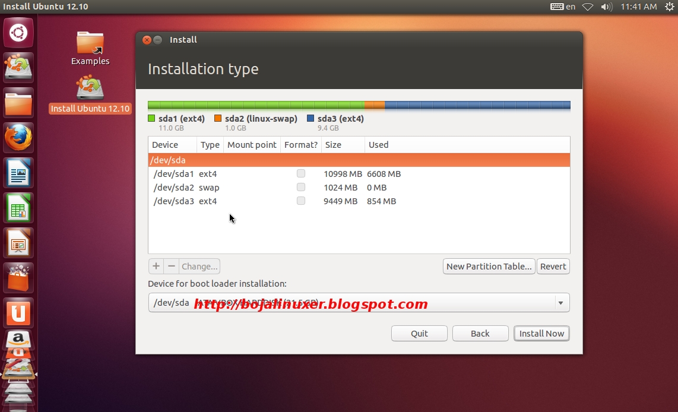This screenshot has height=412, width=678.
Task: Minimize the Install window
Action: [158, 40]
